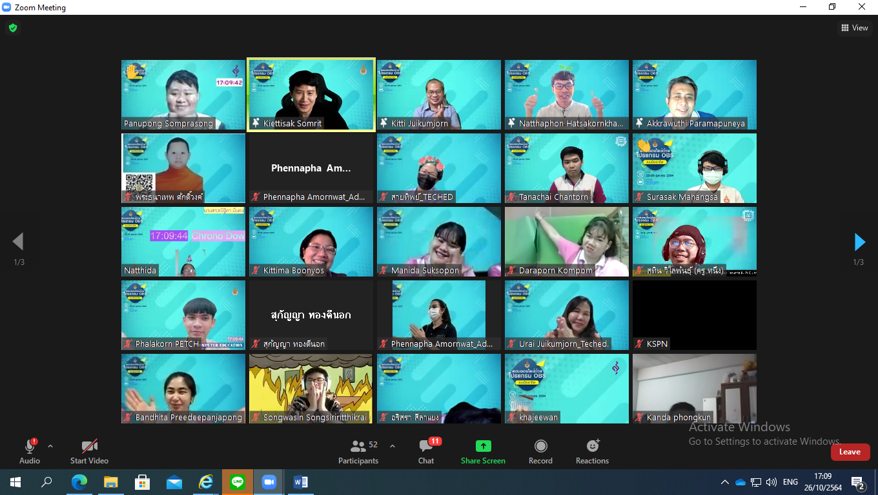Viewport: 878px width, 495px height.
Task: Go to previous gallery page arrow
Action: coord(18,242)
